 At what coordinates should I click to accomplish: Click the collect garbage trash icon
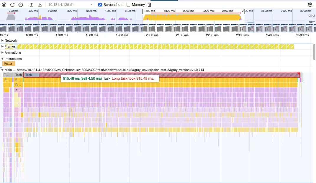click(x=149, y=5)
